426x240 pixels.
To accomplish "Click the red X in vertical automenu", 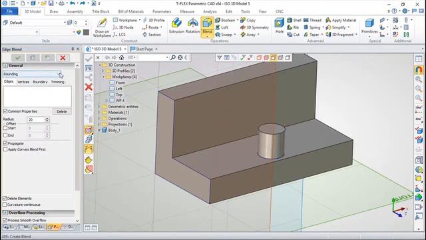I will pos(89,87).
